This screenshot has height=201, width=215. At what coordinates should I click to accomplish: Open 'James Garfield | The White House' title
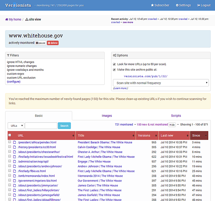pyautogui.click(x=99, y=195)
